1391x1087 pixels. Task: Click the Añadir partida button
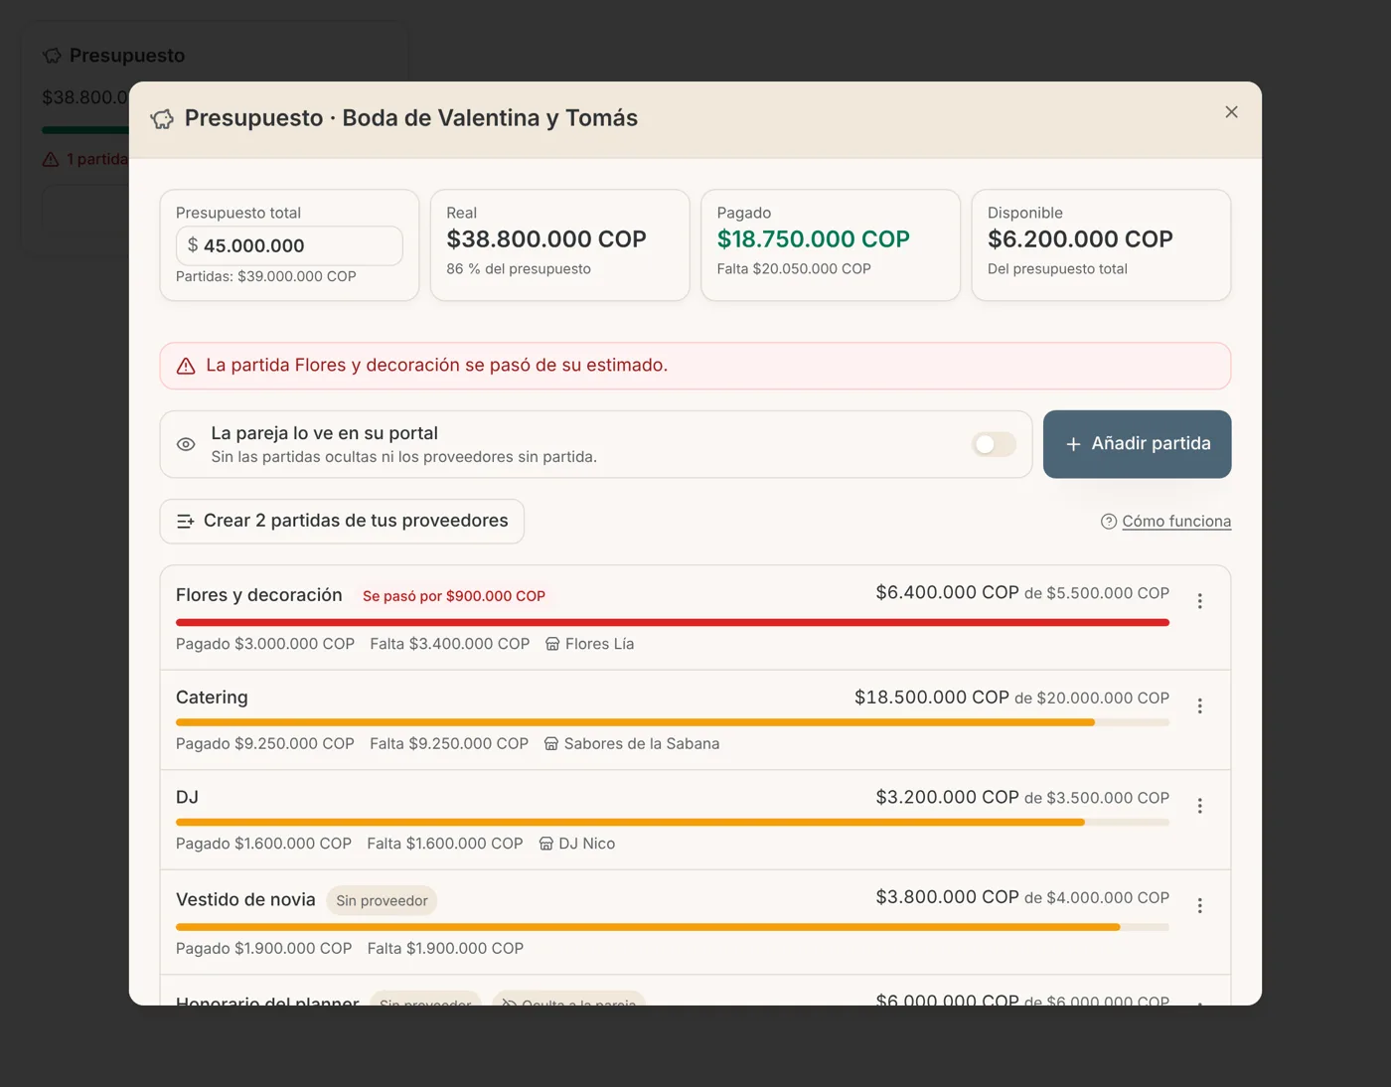click(1137, 444)
